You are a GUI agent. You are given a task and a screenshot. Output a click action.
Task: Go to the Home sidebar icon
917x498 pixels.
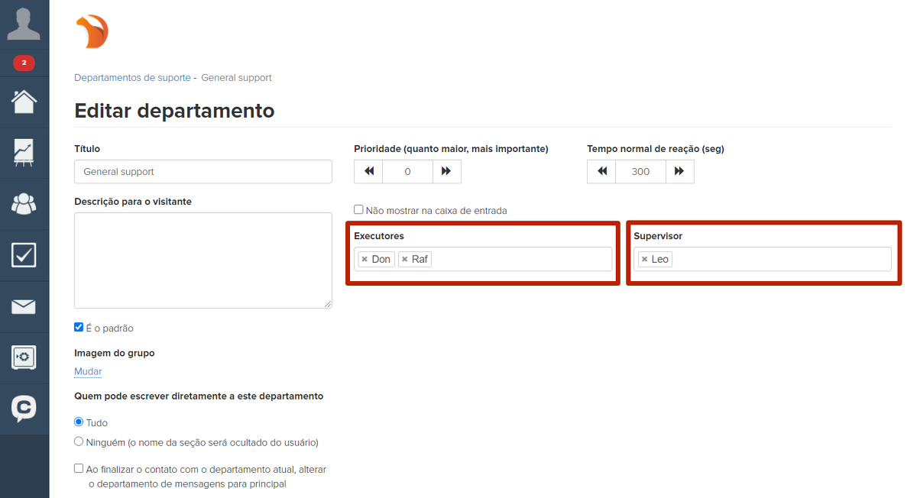24,102
